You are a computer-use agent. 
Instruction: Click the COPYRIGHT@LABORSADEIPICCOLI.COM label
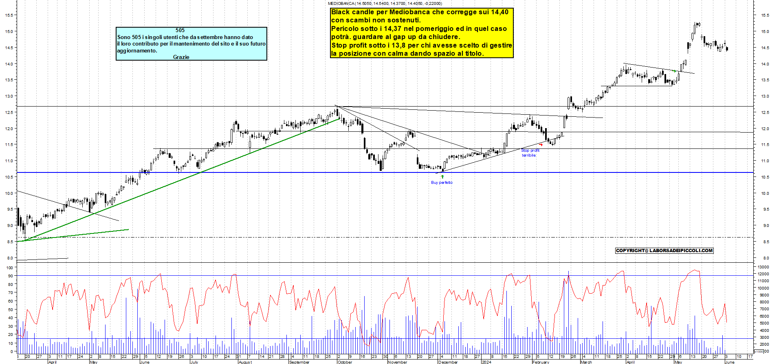(x=664, y=251)
